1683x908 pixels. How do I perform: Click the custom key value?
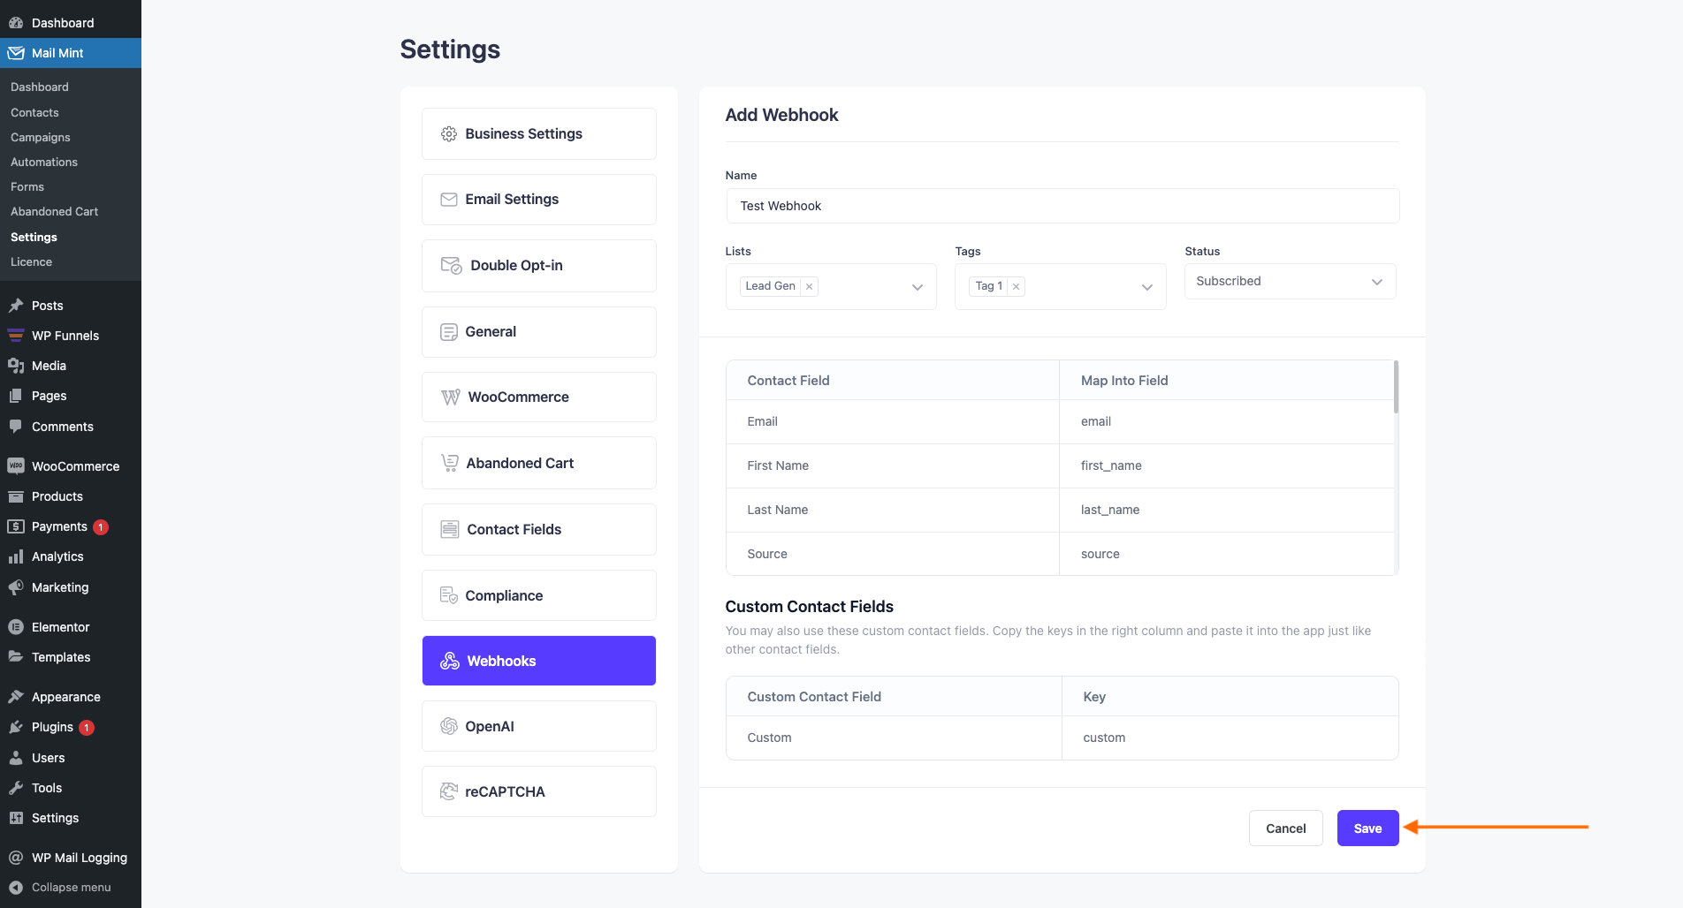1104,738
